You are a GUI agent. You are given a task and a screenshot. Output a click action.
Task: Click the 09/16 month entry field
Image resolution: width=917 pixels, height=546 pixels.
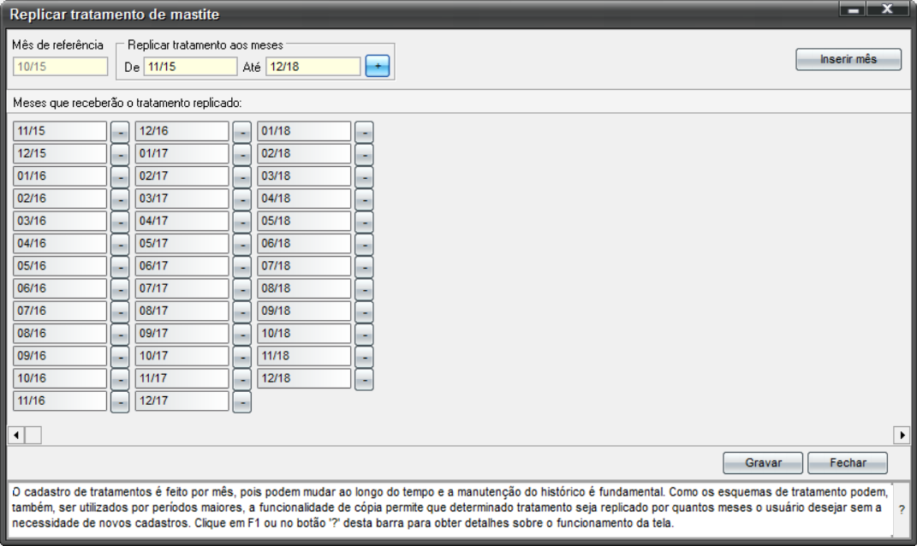(60, 356)
